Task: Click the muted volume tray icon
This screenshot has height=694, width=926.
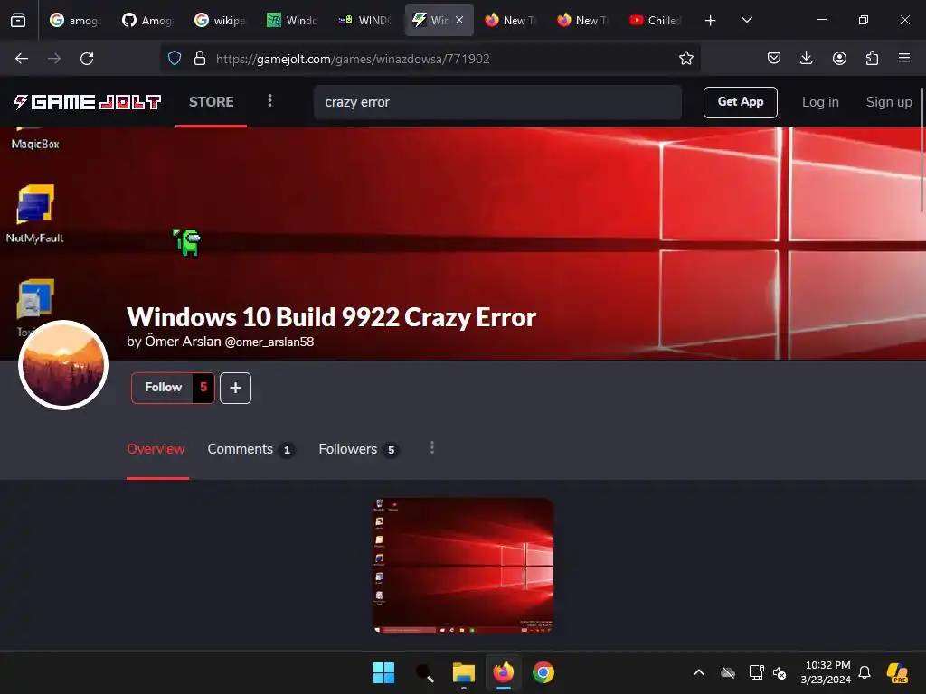Action: 780,672
